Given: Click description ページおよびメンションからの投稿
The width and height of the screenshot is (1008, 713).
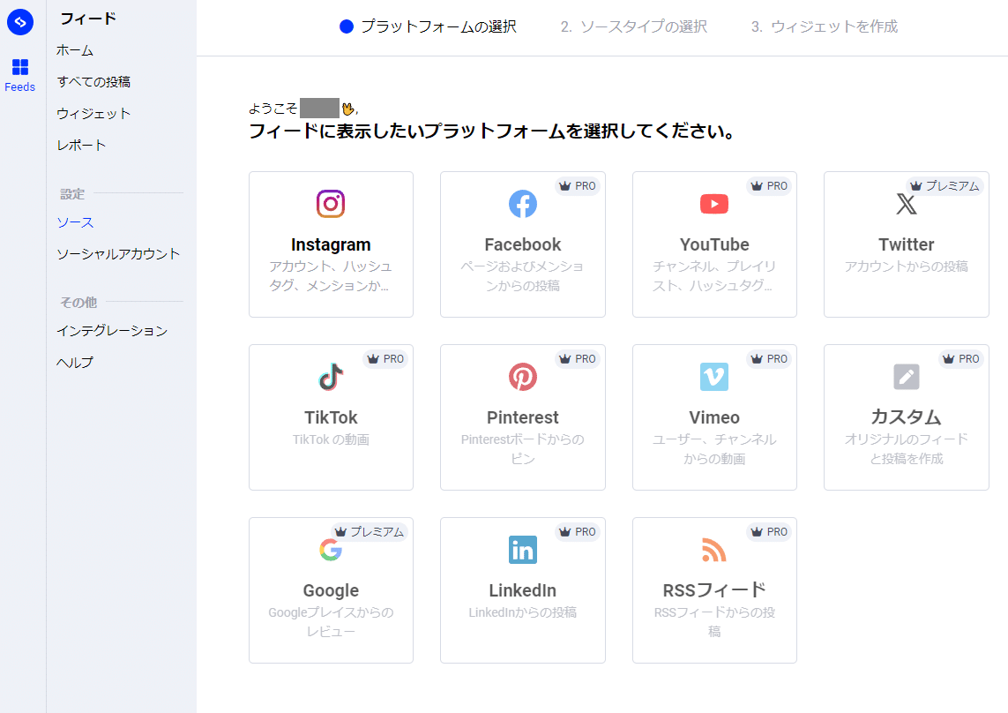Looking at the screenshot, I should (x=523, y=276).
